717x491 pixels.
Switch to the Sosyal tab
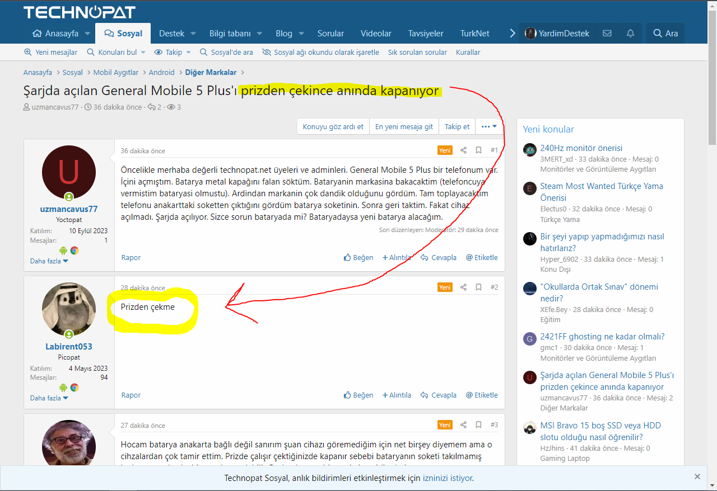click(x=123, y=34)
